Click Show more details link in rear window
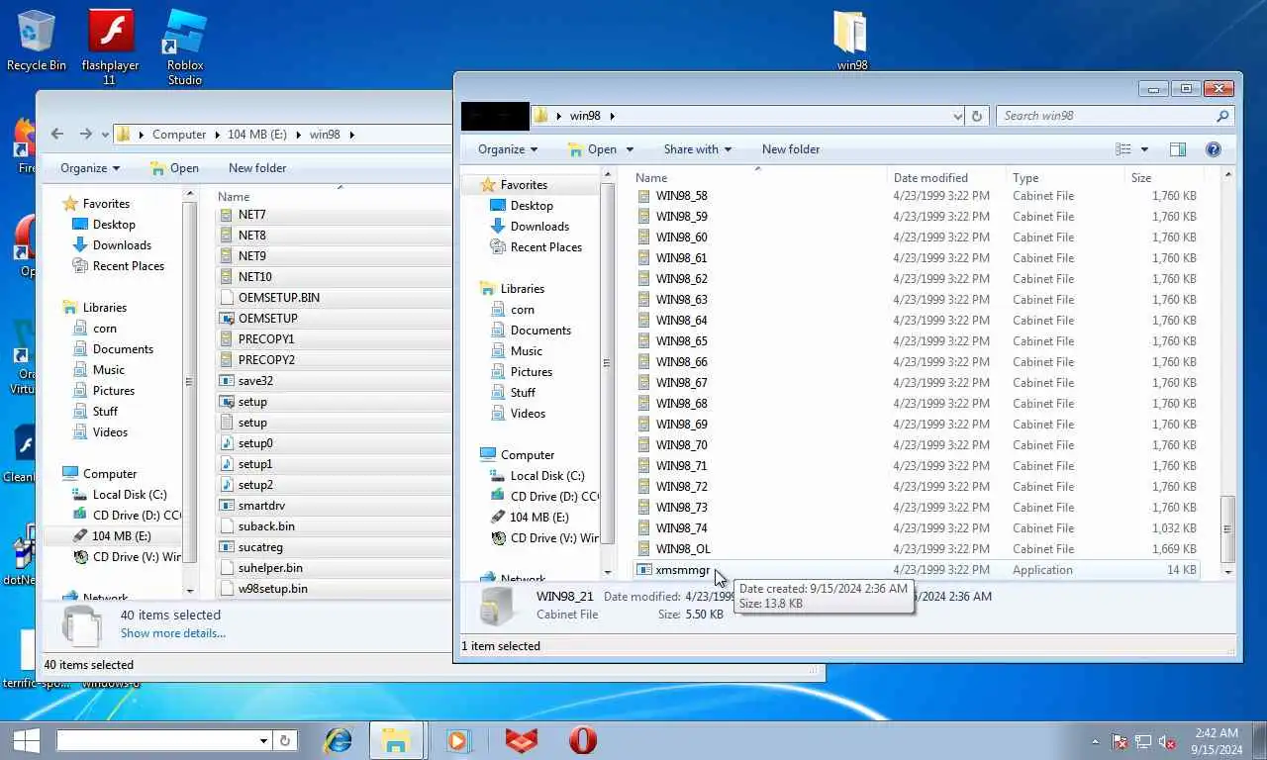Image resolution: width=1267 pixels, height=760 pixels. tap(173, 633)
